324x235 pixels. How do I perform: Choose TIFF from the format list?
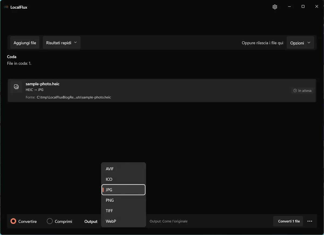123,211
